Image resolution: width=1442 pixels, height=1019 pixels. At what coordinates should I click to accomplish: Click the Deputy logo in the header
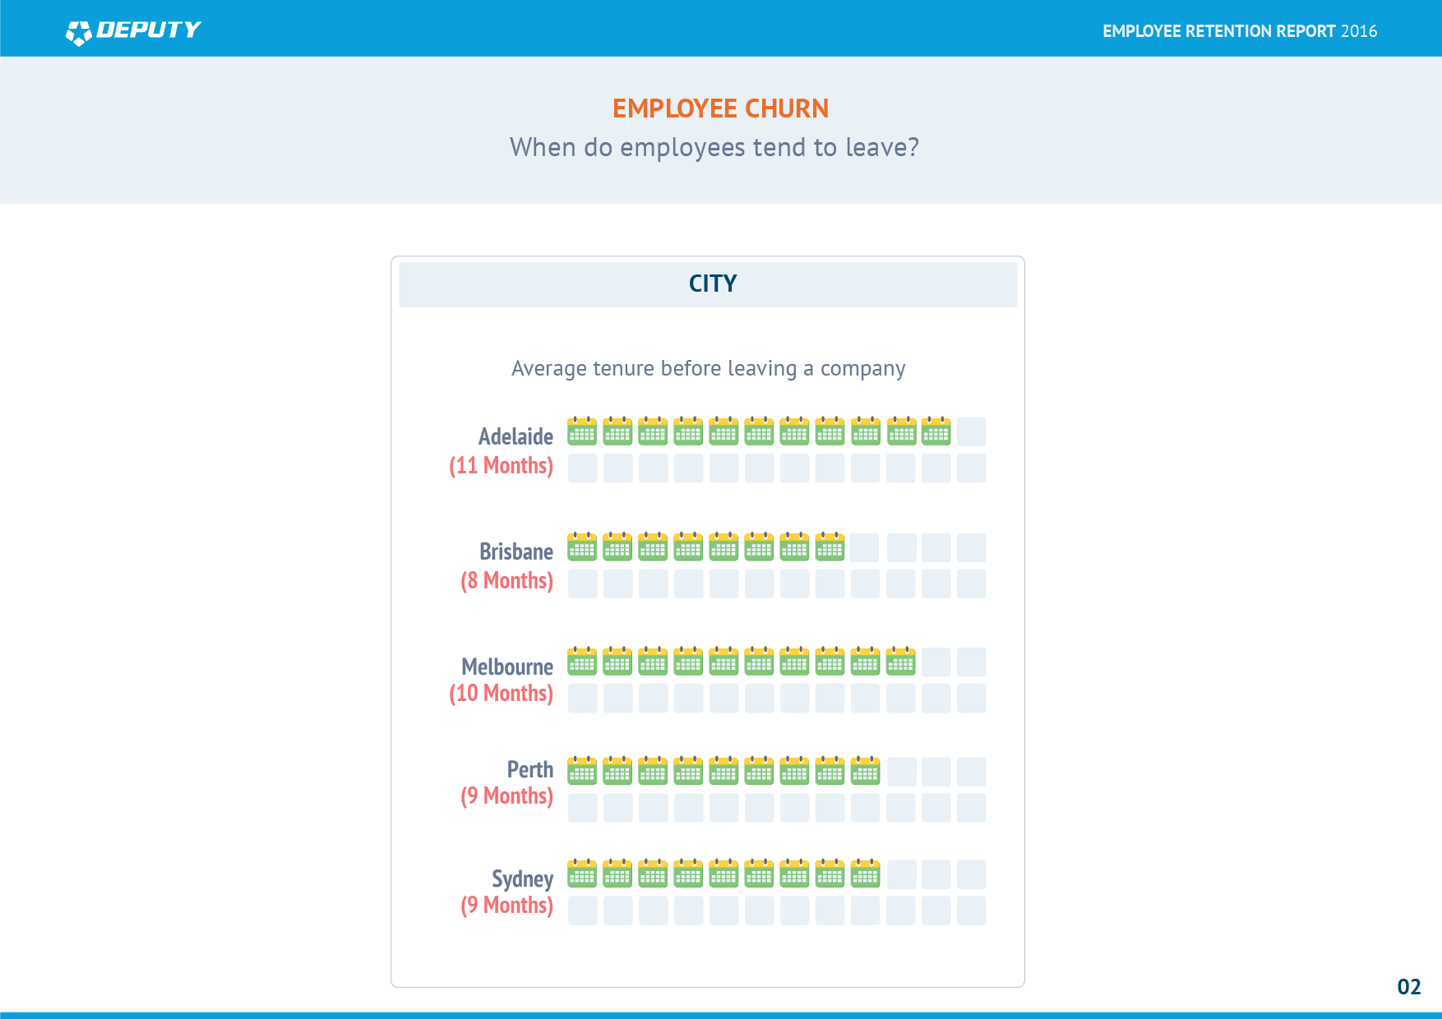[133, 31]
